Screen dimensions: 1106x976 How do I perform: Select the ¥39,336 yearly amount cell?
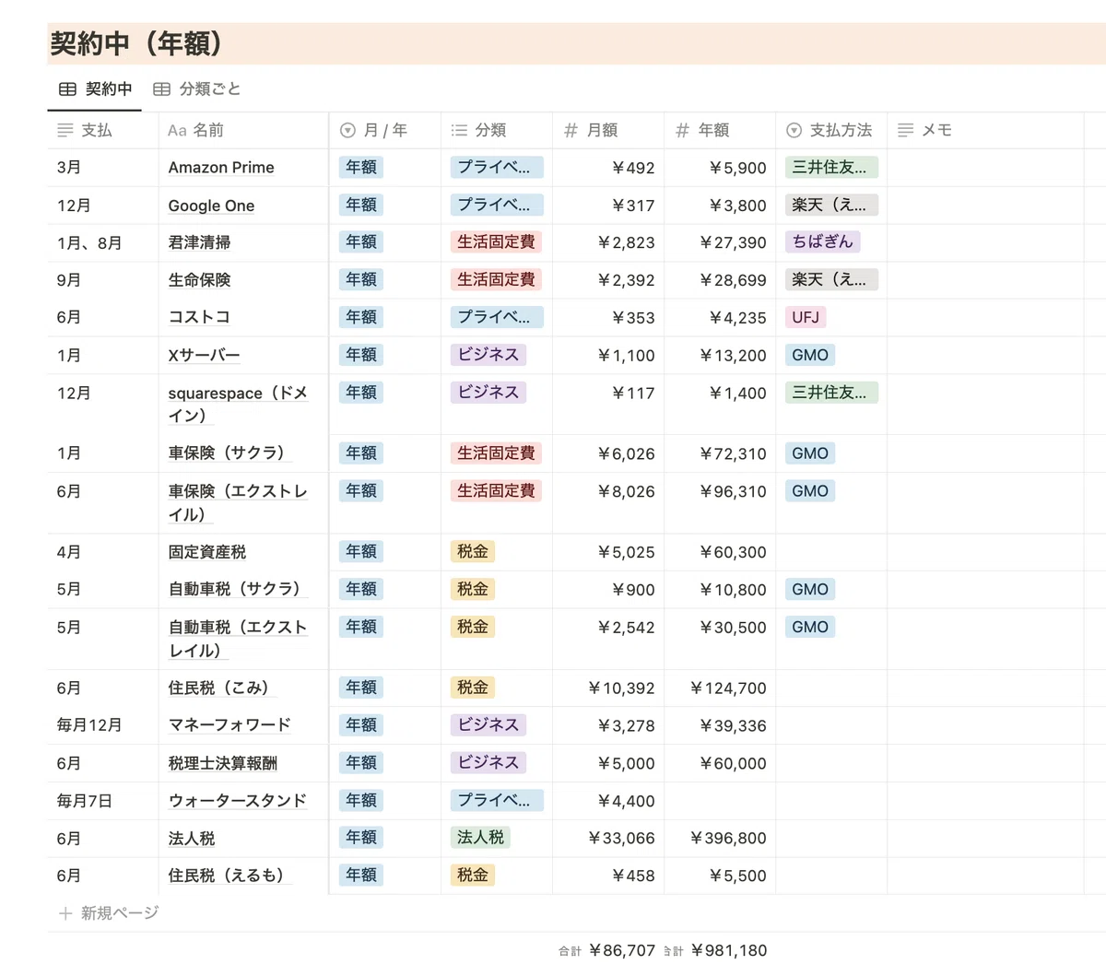point(720,725)
